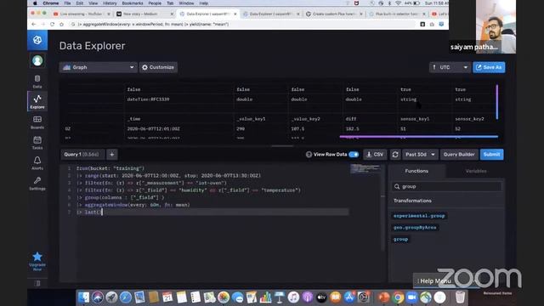Image resolution: width=544 pixels, height=306 pixels.
Task: Collapse the sidebar using the bottom icon
Action: click(37, 283)
